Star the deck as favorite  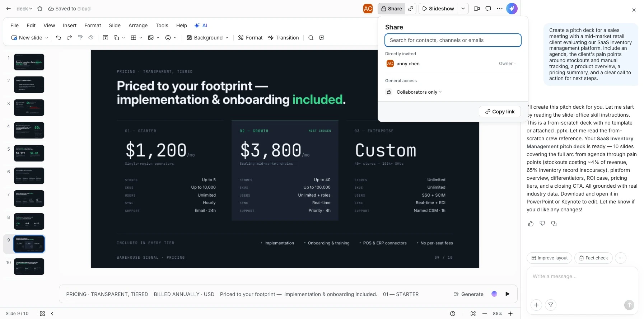(x=40, y=9)
